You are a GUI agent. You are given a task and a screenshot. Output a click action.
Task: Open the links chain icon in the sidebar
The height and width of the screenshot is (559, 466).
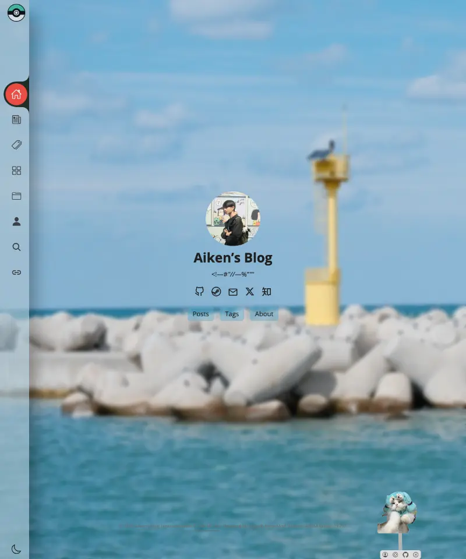click(16, 273)
